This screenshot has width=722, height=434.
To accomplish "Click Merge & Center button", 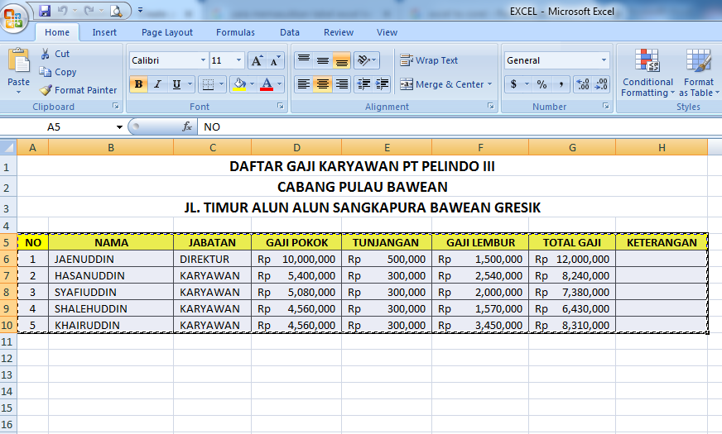I will [441, 84].
